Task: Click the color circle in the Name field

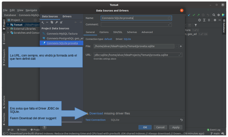Action: click(x=169, y=18)
